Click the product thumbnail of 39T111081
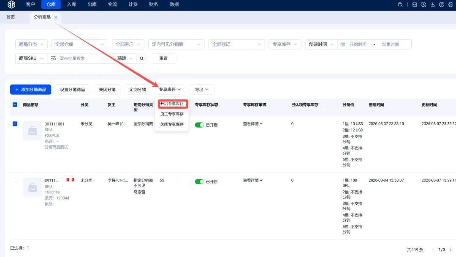Viewport: 456px width, 257px height. point(32,131)
